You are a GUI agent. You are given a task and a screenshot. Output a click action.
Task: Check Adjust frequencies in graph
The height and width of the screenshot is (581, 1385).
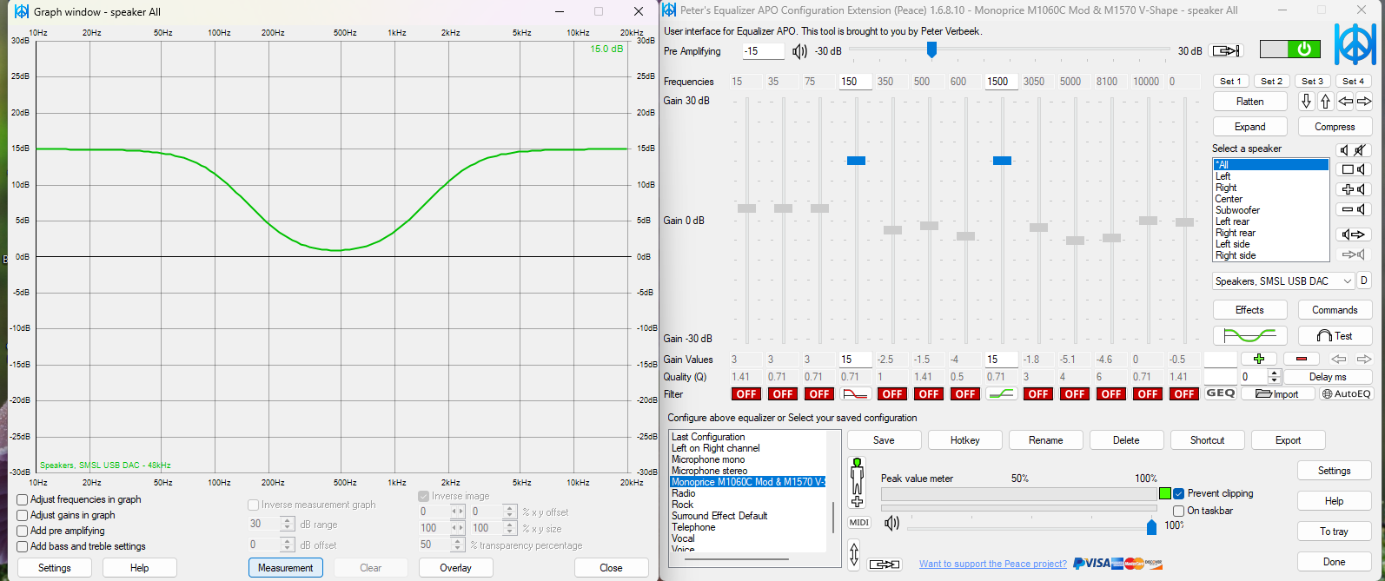23,499
